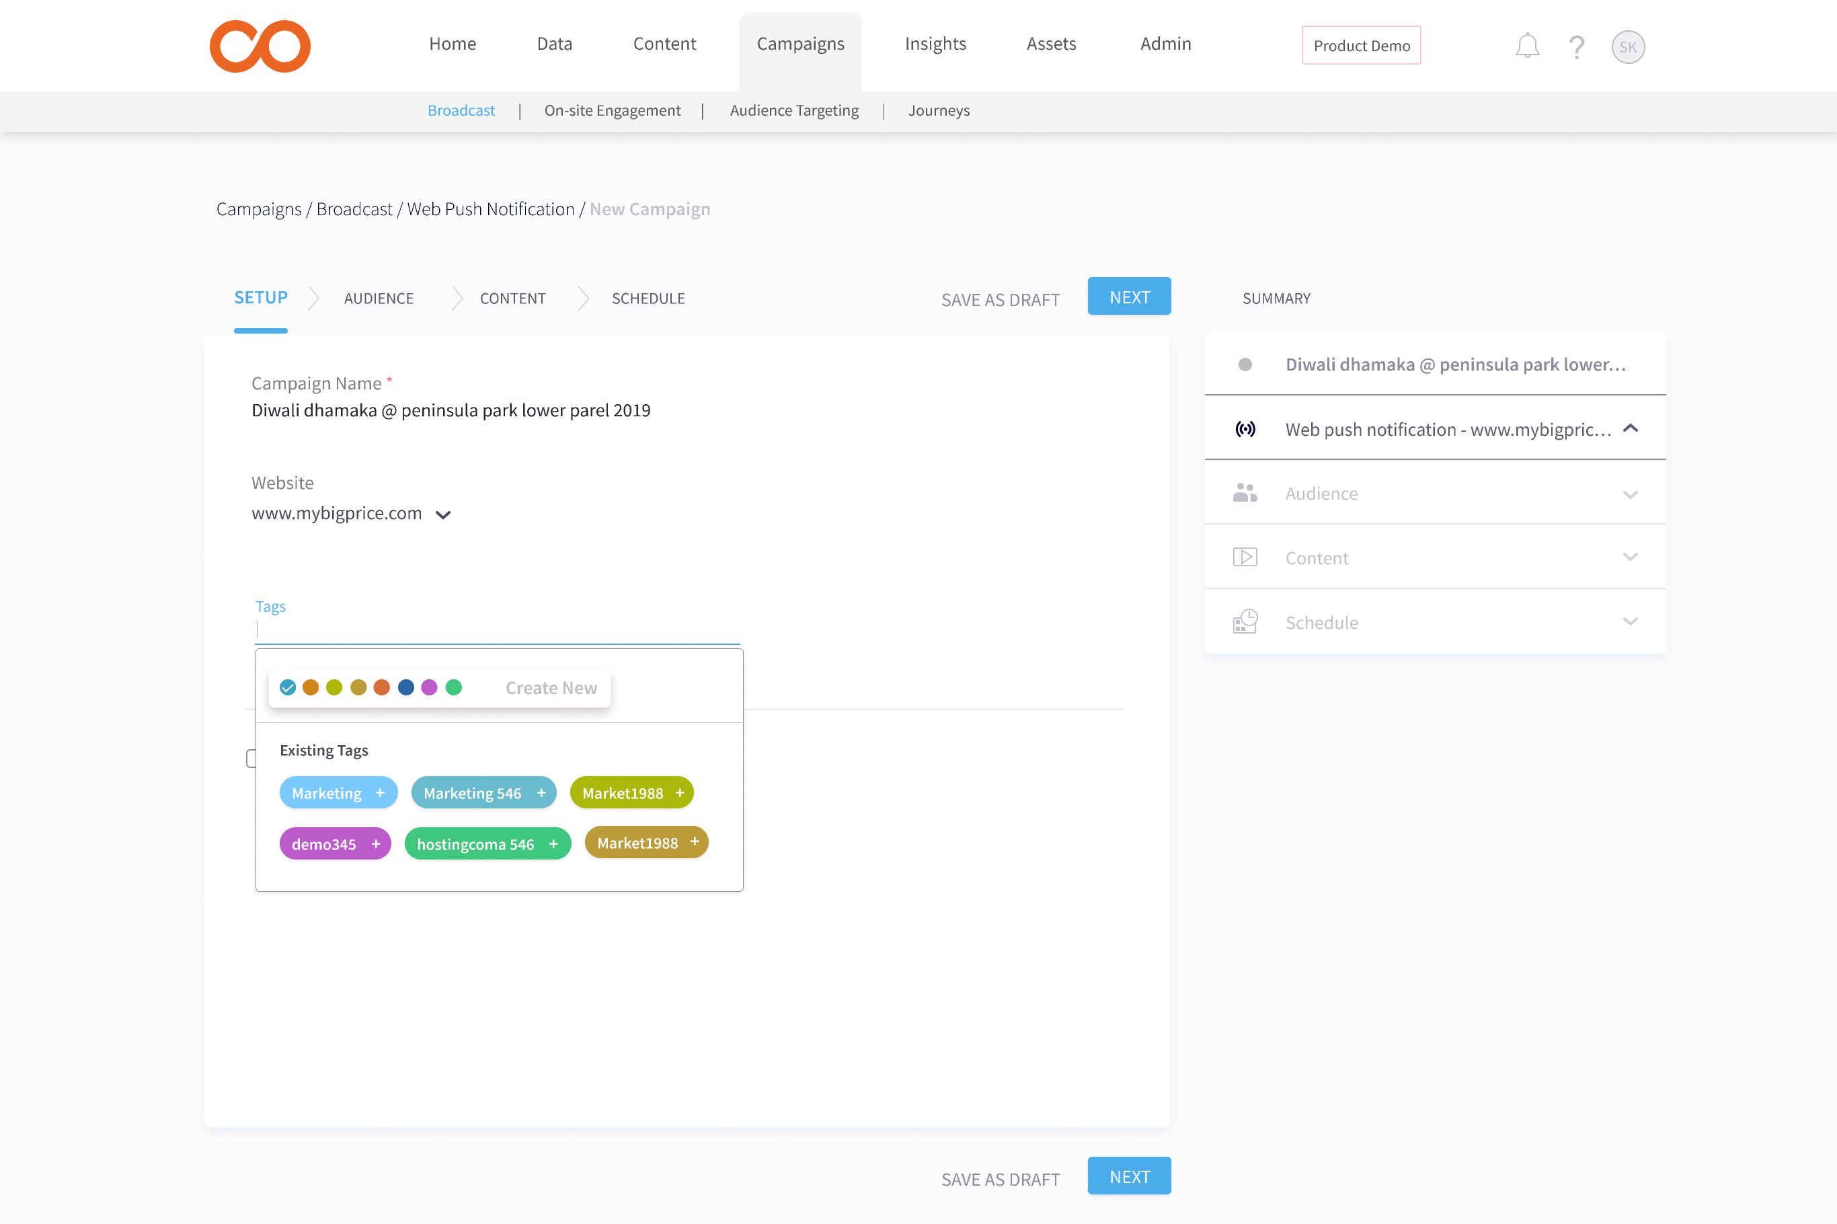Click the Audience people icon in summary
Image resolution: width=1837 pixels, height=1224 pixels.
point(1245,494)
